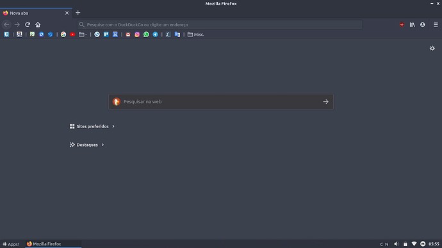Image resolution: width=442 pixels, height=248 pixels.
Task: Open the Telegram bookmark
Action: click(155, 35)
